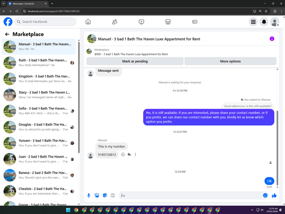
Task: Open Chealsie conversation in list
Action: click(x=39, y=191)
